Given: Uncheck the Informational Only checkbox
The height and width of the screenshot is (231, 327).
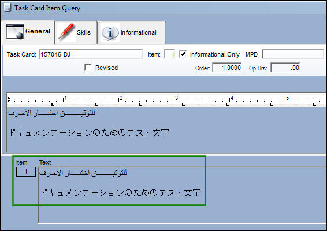Looking at the screenshot, I should [183, 54].
